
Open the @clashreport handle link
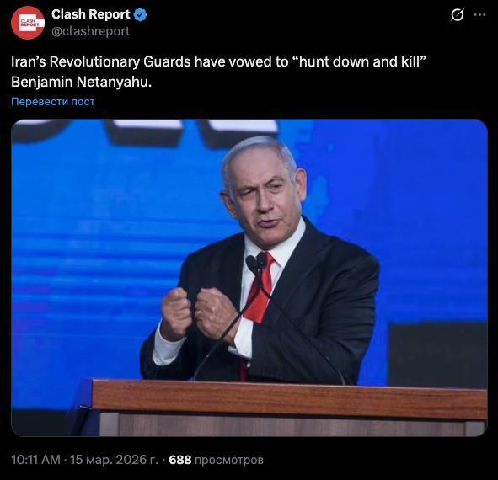pos(90,31)
